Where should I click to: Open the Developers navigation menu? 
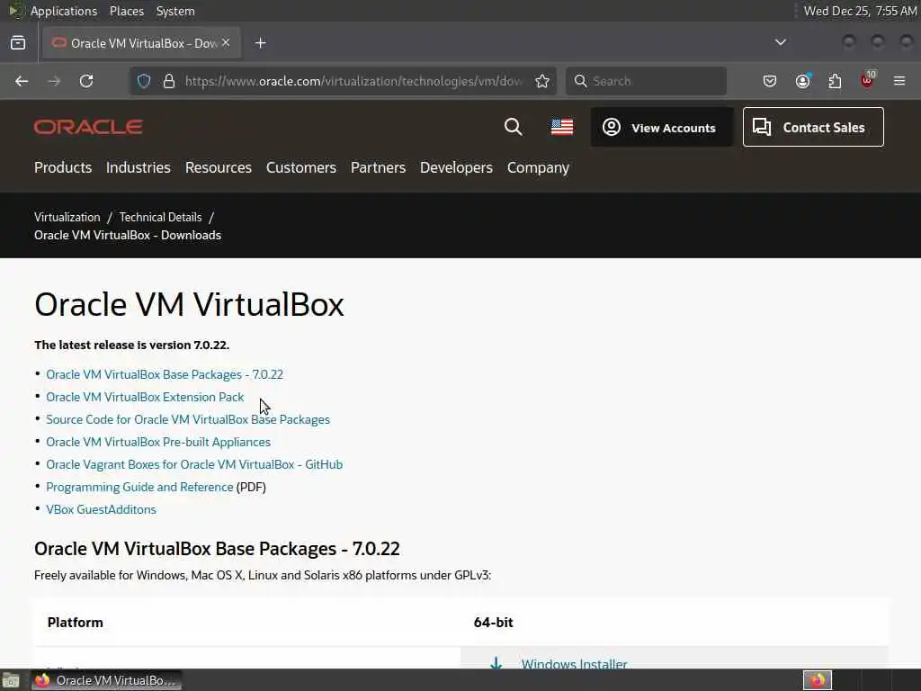tap(456, 167)
